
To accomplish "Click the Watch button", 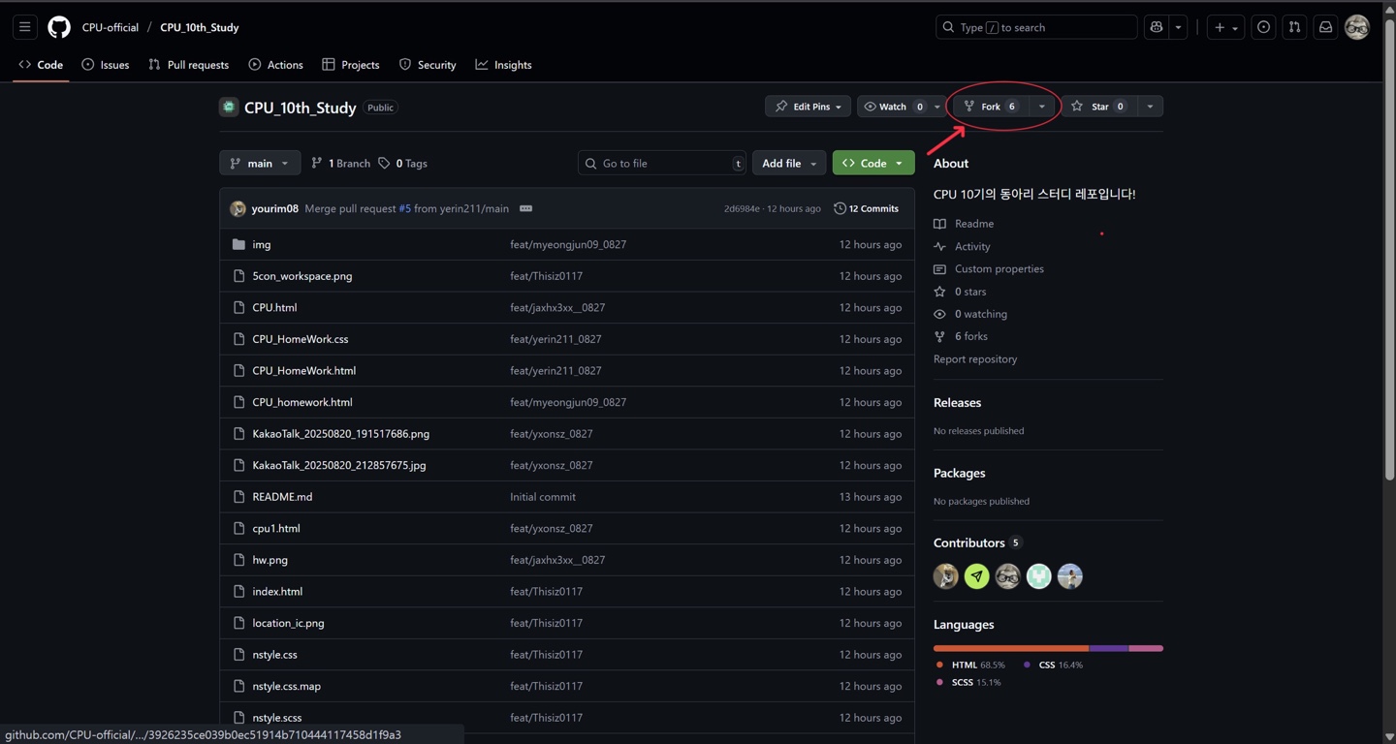I will pyautogui.click(x=893, y=107).
